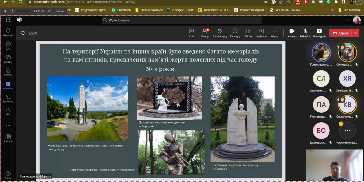Go to Zespoły in the sidebar

(x=8, y=59)
